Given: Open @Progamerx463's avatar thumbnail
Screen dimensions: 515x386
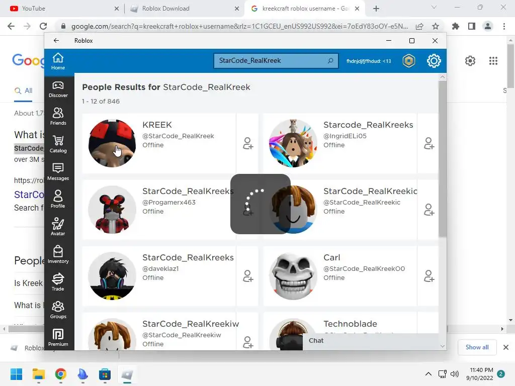Looking at the screenshot, I should tap(112, 210).
